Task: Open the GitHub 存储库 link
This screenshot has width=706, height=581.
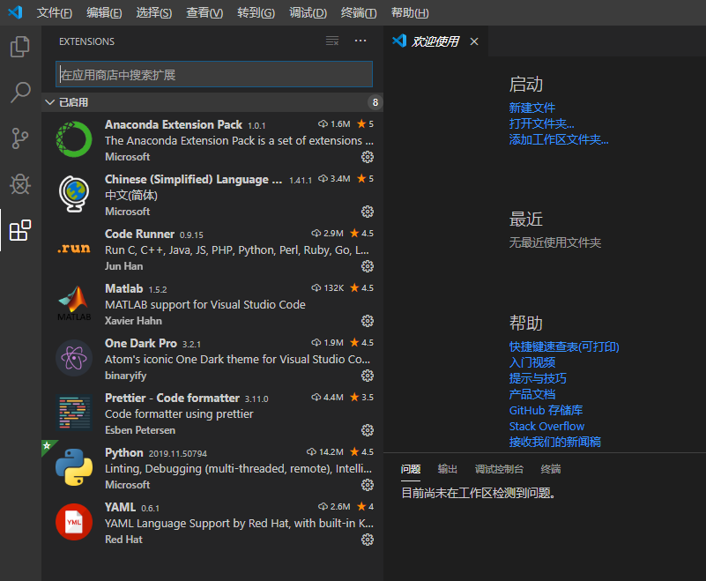Action: (x=546, y=410)
